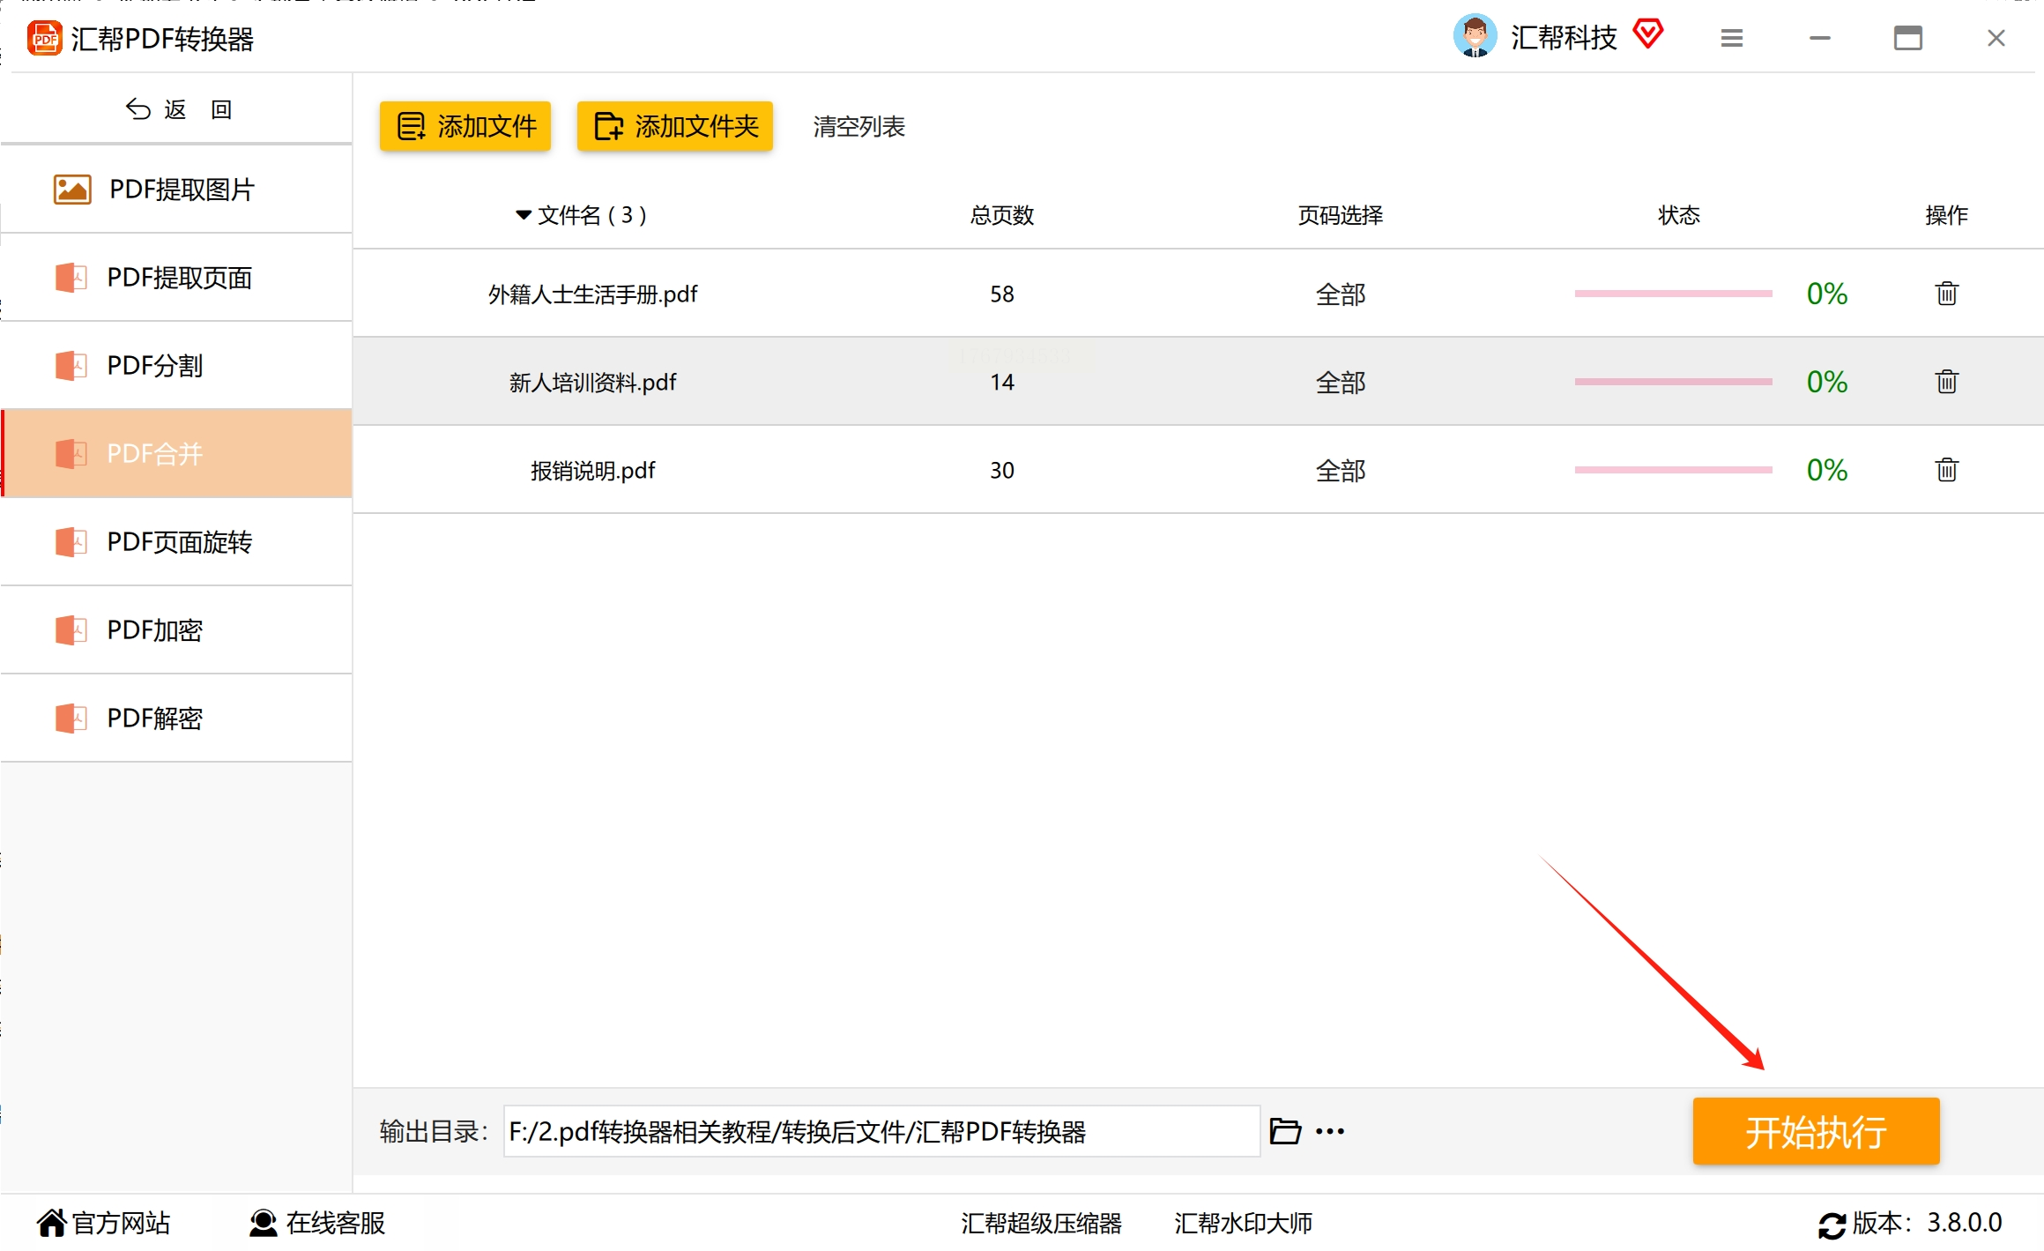Click the user avatar icon
Screen dimensions: 2044x1251
[x=1475, y=36]
